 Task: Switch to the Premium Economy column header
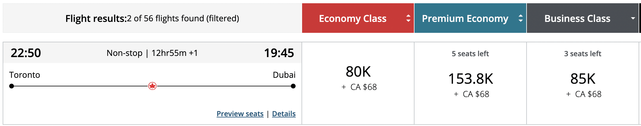tap(465, 18)
